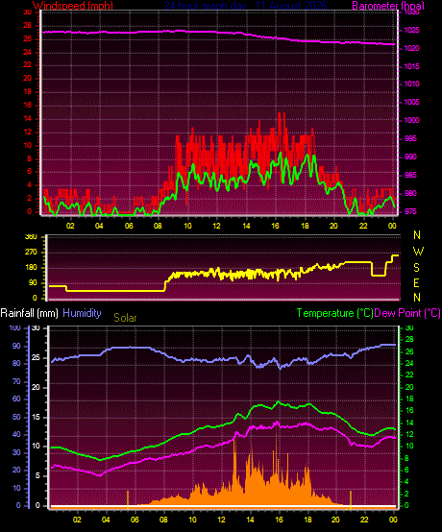Click the 15 value on rainfall axis
This screenshot has width=442, height=532.
coord(36,417)
